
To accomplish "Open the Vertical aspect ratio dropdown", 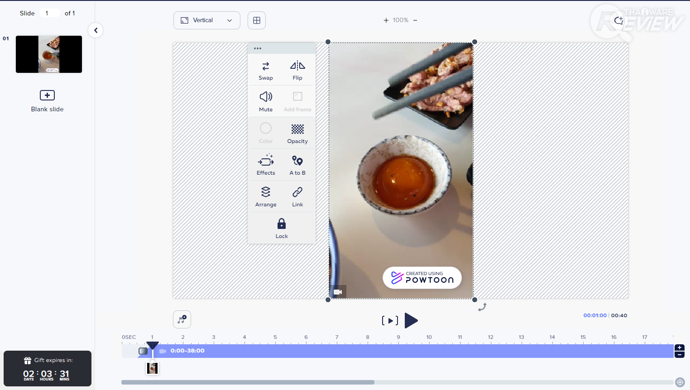I will [x=207, y=20].
